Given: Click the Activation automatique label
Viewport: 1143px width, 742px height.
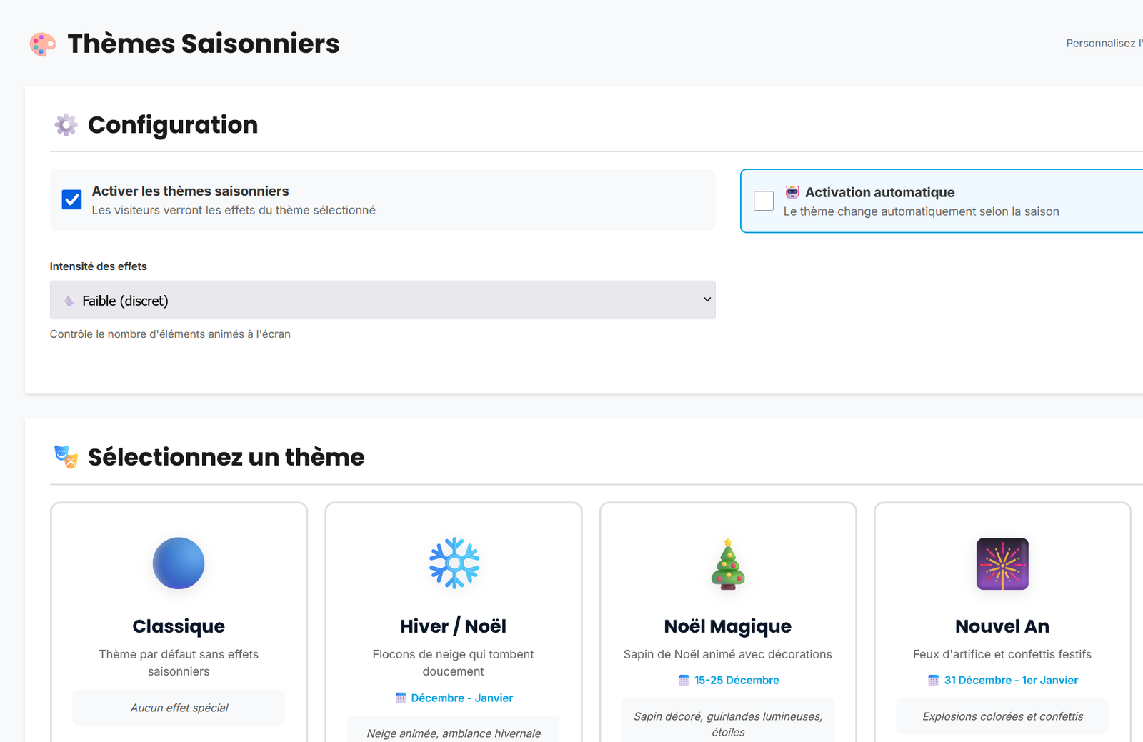Looking at the screenshot, I should (x=879, y=192).
